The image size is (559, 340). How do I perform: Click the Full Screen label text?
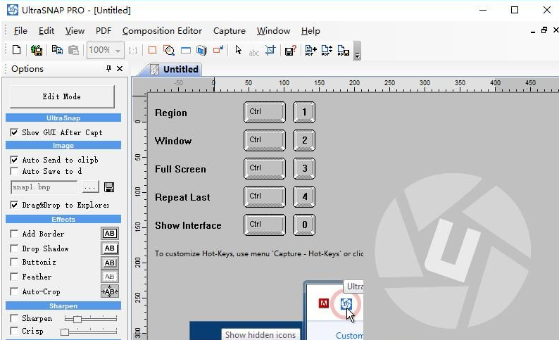(x=180, y=169)
